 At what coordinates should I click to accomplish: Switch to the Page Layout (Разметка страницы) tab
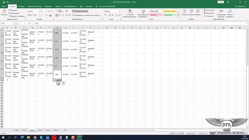coord(35,6)
